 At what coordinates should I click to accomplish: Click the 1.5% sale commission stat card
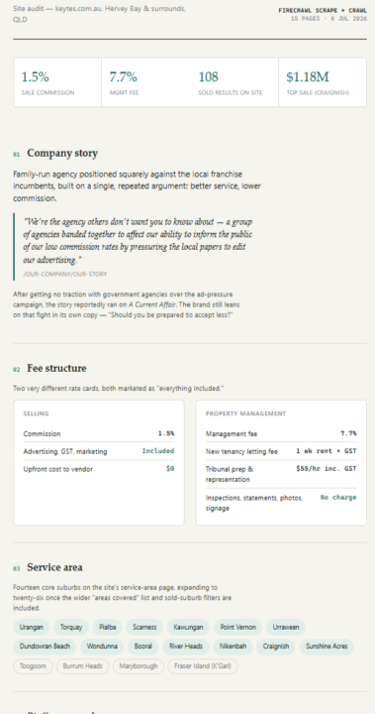click(57, 82)
